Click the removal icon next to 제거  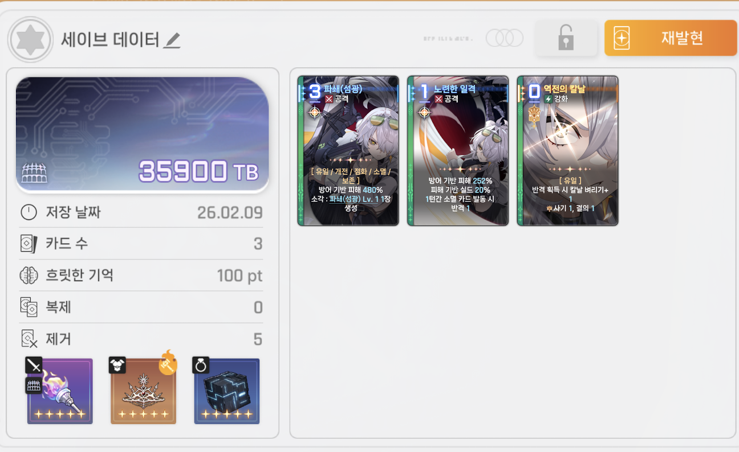click(29, 339)
